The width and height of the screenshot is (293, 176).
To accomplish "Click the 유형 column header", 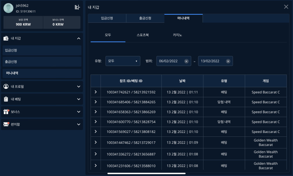I will tap(224, 81).
